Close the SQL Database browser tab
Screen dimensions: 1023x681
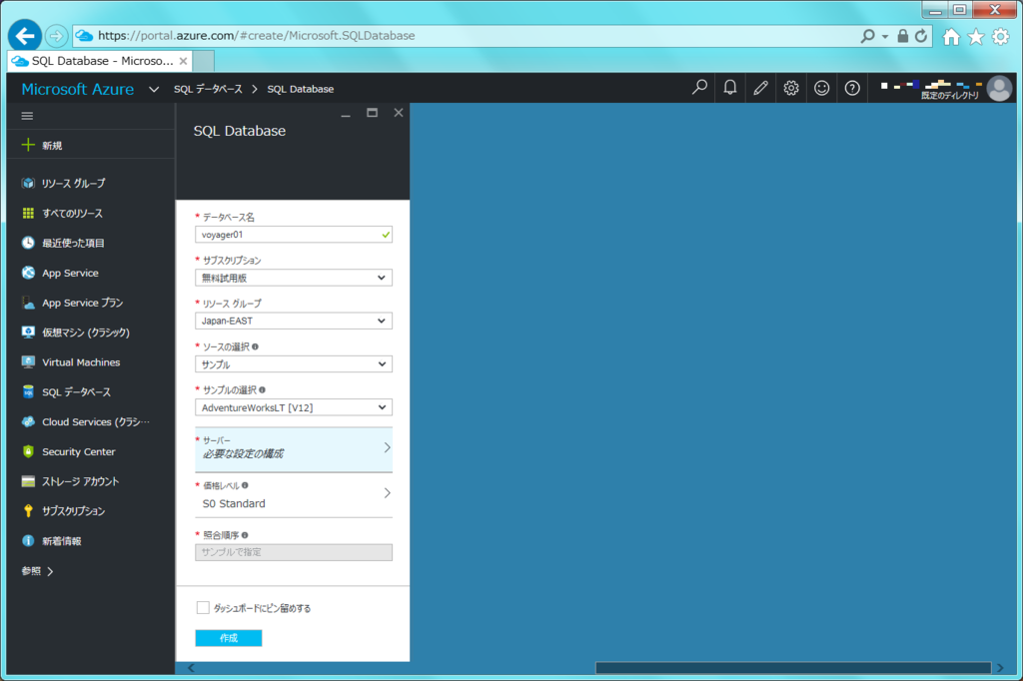tap(184, 61)
